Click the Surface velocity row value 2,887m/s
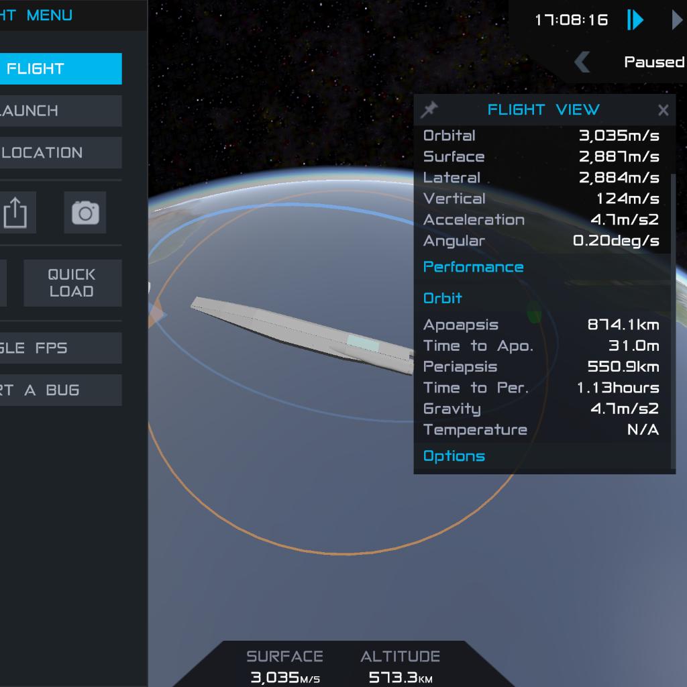 619,156
